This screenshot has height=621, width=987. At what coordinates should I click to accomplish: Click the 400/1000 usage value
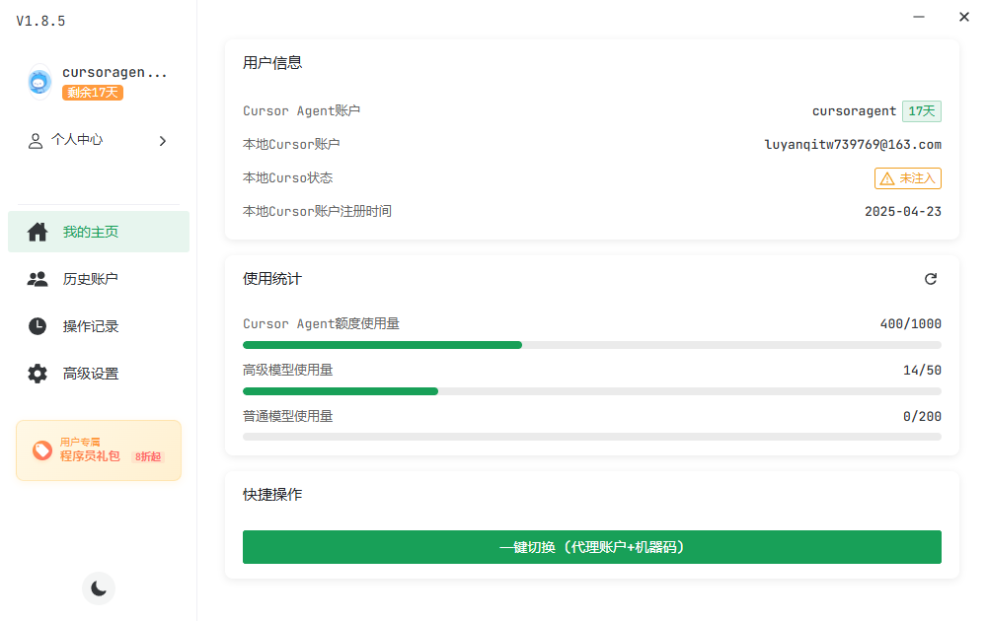[x=910, y=323]
